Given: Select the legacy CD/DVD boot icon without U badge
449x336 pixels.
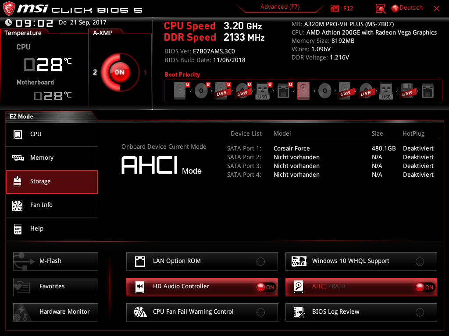Looking at the screenshot, I should click(325, 91).
